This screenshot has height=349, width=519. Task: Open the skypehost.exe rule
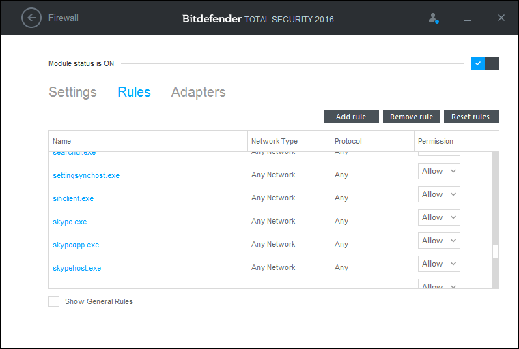(76, 268)
